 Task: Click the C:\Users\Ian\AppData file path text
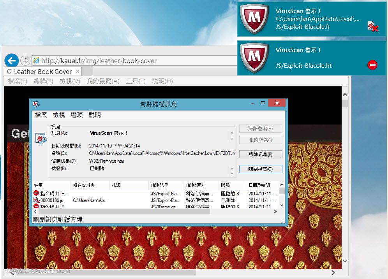click(162, 153)
